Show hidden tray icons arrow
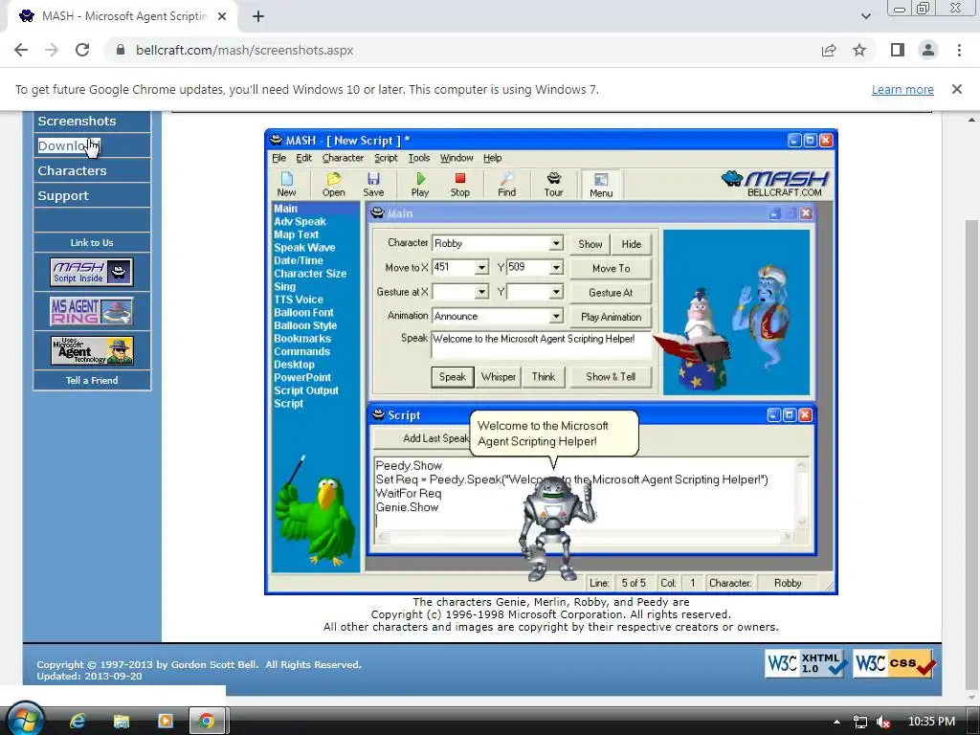 coord(836,722)
